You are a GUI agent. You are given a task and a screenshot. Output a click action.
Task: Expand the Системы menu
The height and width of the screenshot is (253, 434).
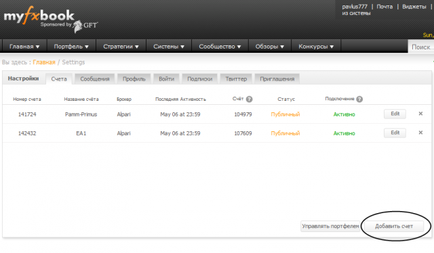tap(169, 47)
